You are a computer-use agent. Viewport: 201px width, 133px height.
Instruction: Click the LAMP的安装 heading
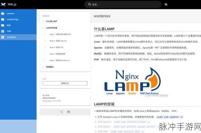point(104,104)
